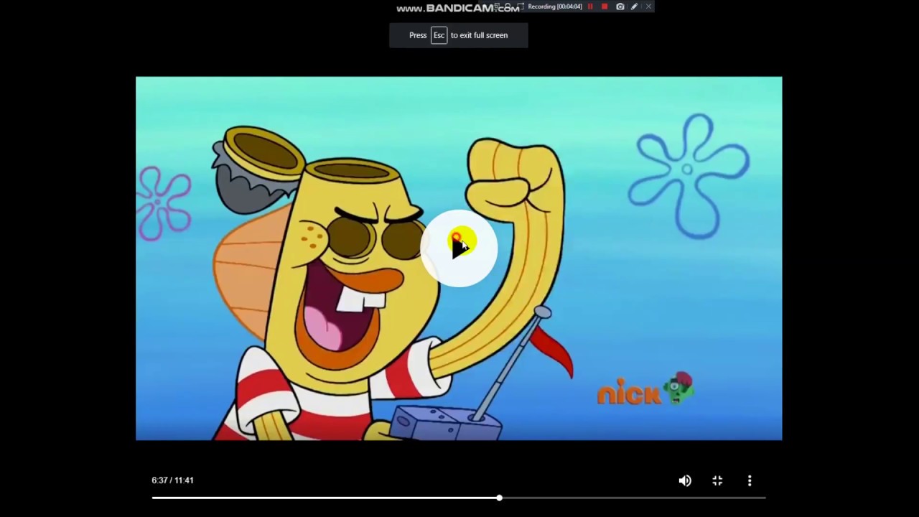Click the Esc key label in notice
Screen dimensions: 919x517
click(x=439, y=35)
